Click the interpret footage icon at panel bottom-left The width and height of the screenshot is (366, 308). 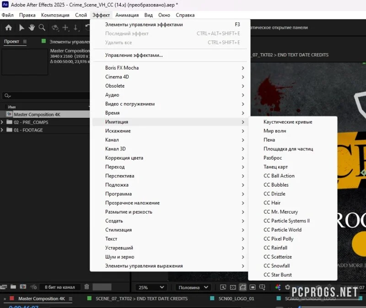coord(4,287)
